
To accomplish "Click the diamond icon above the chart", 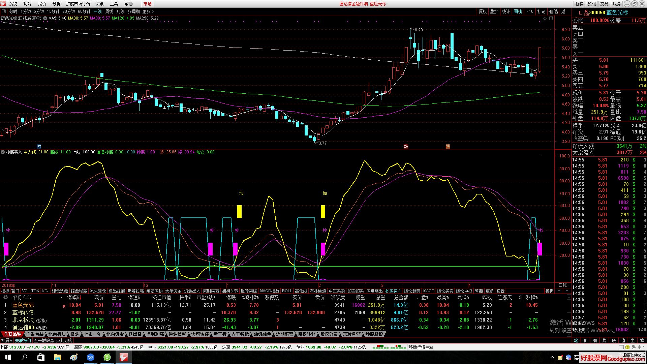I will click(x=545, y=18).
